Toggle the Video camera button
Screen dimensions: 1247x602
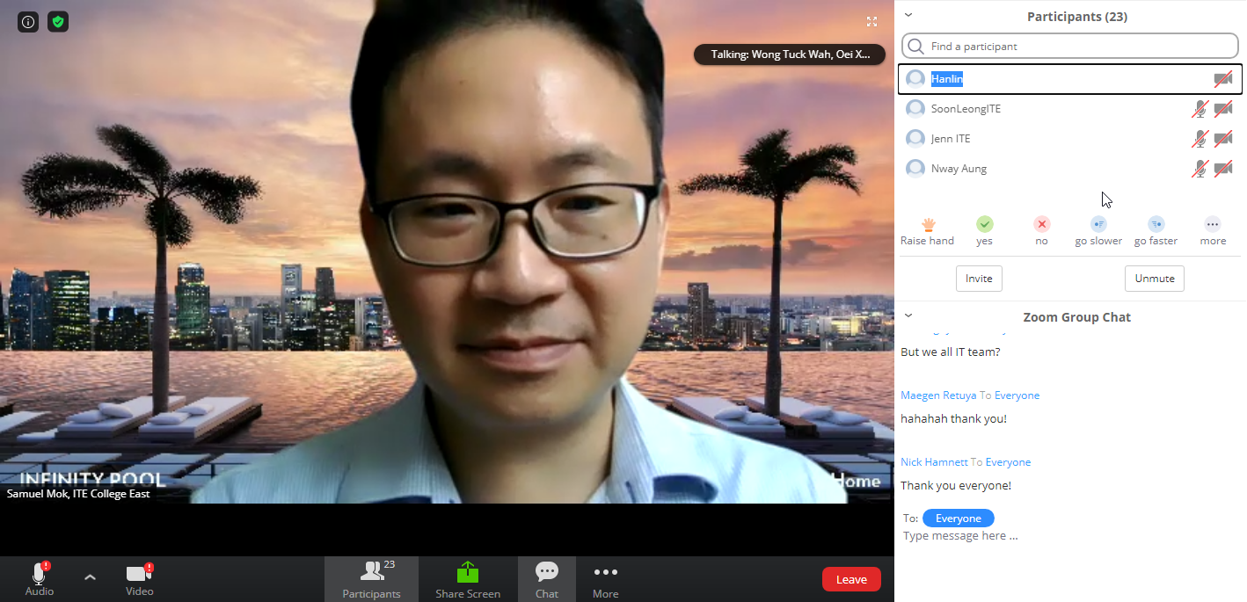(x=139, y=576)
